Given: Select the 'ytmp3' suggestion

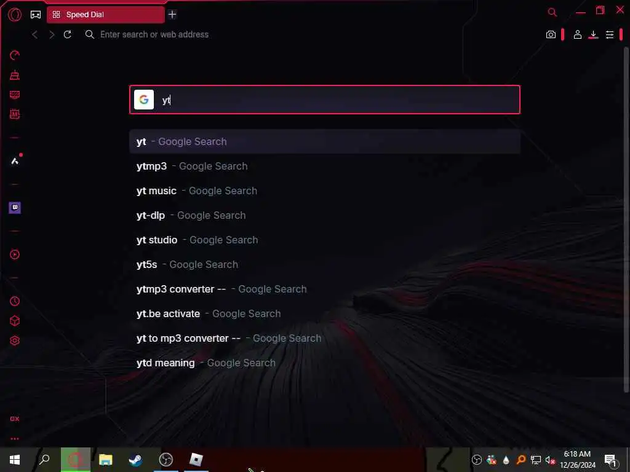Looking at the screenshot, I should (x=325, y=166).
